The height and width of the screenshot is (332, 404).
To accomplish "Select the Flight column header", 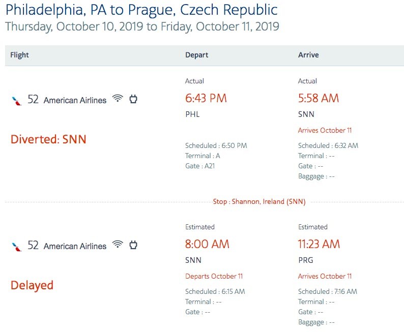I will coord(19,55).
